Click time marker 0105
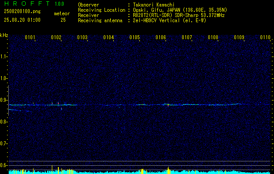 click(x=134, y=37)
